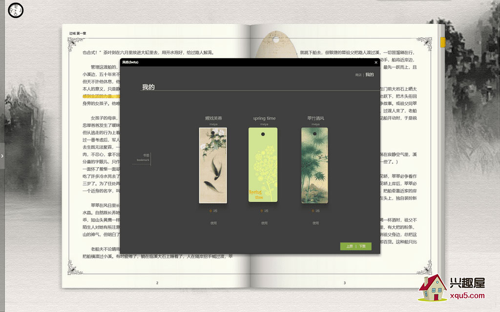This screenshot has height=312, width=500.
Task: Click 使用 under 翠竹清风 bookmark
Action: pyautogui.click(x=315, y=223)
